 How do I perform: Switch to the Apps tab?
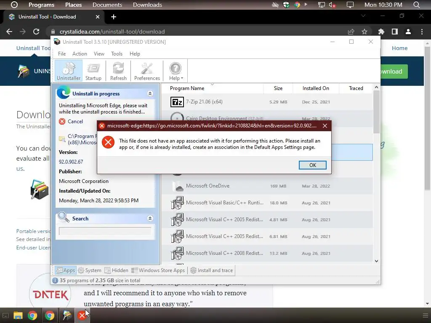click(65, 270)
